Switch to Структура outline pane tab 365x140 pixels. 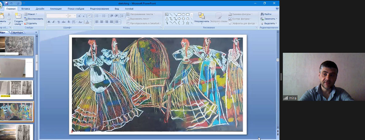point(17,32)
